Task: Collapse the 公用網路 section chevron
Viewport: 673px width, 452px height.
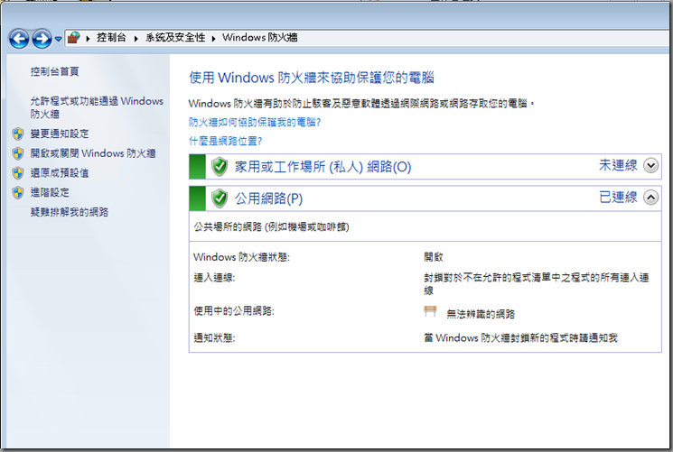Action: (x=650, y=198)
